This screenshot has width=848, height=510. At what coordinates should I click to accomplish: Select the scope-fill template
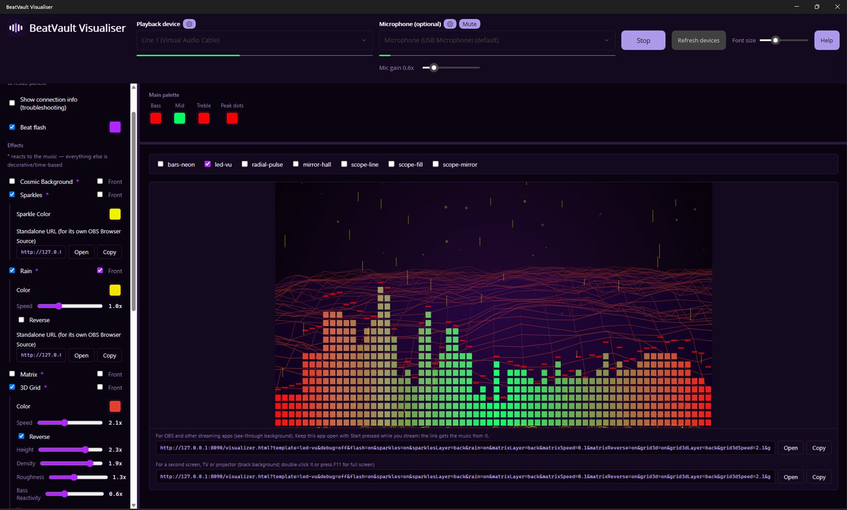(x=392, y=164)
